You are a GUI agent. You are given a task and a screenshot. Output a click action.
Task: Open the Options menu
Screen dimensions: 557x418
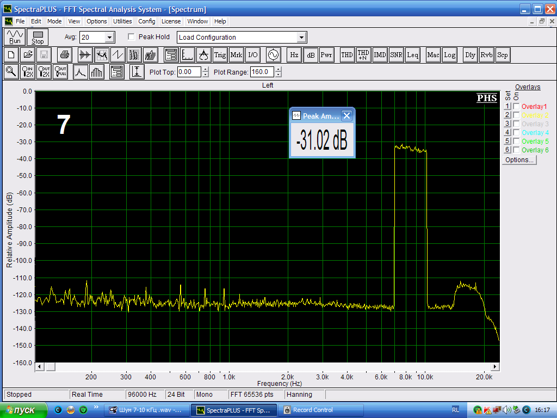97,21
